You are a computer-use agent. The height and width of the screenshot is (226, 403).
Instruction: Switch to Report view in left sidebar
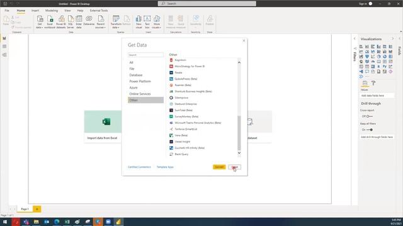(x=4, y=38)
